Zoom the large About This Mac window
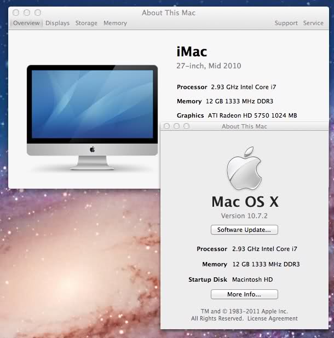The height and width of the screenshot is (338, 334). click(x=38, y=13)
